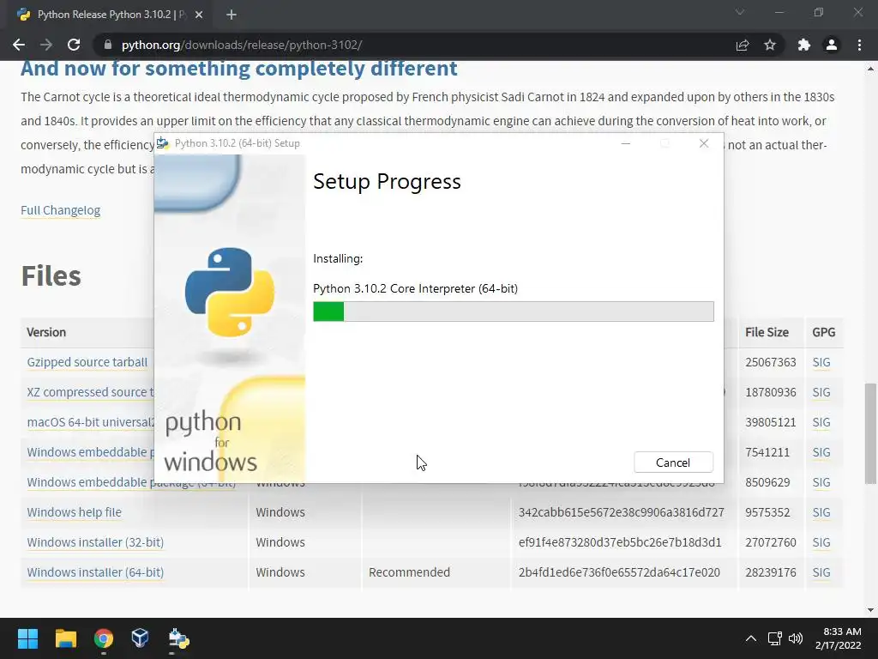Reload the python.org page

[74, 45]
